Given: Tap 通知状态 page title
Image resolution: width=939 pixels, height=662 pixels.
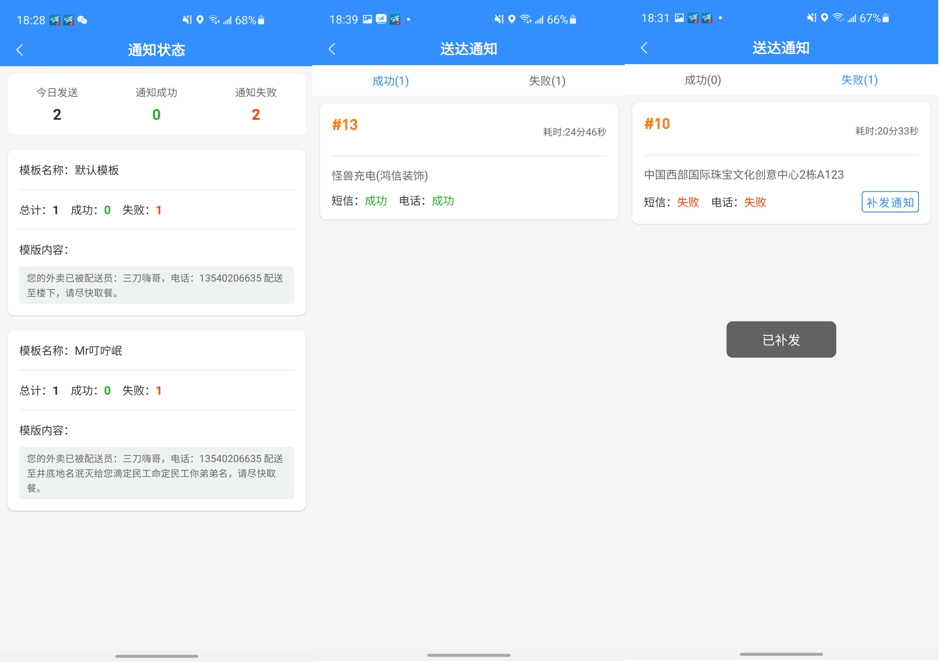Looking at the screenshot, I should [157, 50].
